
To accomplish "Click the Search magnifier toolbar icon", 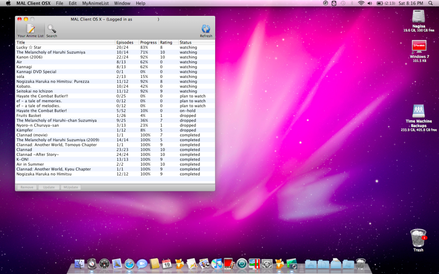I will coord(51,31).
